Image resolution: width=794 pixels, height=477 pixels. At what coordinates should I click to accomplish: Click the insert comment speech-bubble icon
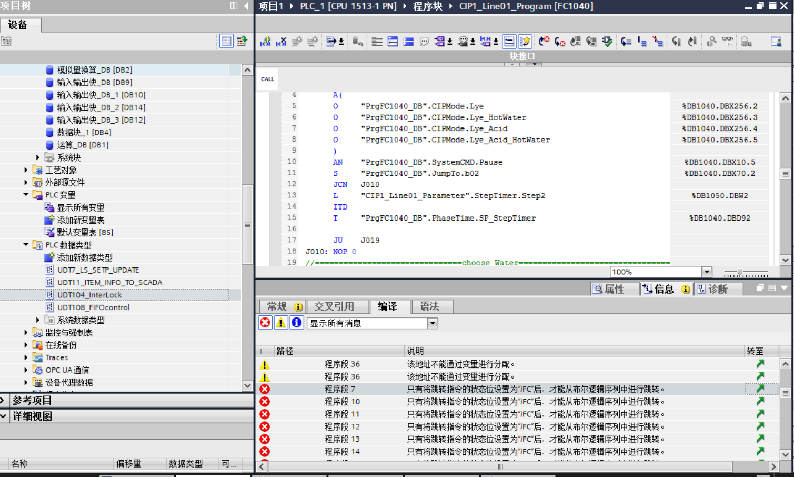[424, 42]
